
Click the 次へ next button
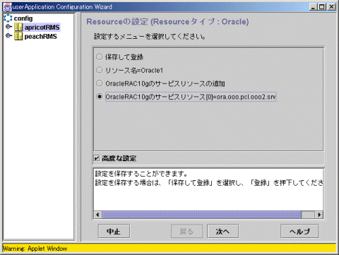pyautogui.click(x=222, y=231)
